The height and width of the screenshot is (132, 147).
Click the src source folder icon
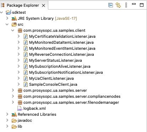(14, 24)
